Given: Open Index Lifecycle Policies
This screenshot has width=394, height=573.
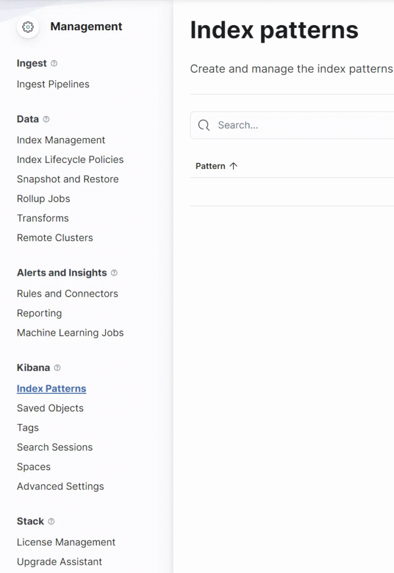Looking at the screenshot, I should tap(70, 159).
